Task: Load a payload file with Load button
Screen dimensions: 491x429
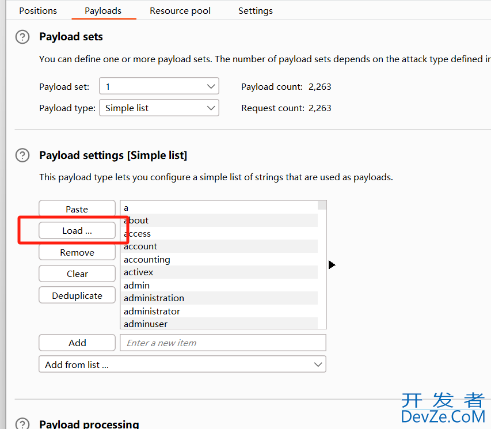Action: pos(77,231)
